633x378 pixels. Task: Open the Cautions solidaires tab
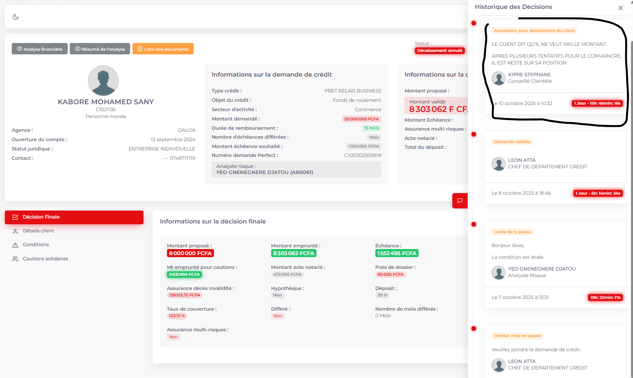[45, 259]
